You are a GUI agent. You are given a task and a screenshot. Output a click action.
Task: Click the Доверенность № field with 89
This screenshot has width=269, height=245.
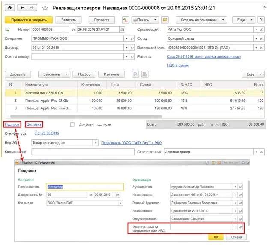click(x=66, y=195)
